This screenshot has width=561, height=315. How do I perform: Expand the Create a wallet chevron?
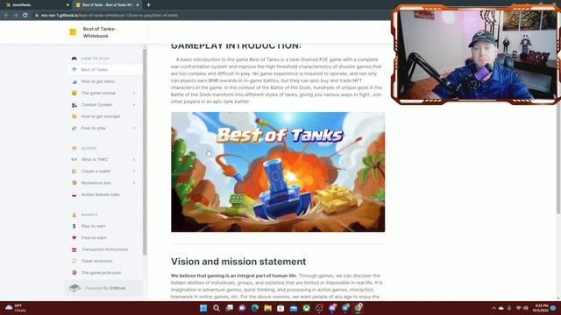tap(134, 171)
